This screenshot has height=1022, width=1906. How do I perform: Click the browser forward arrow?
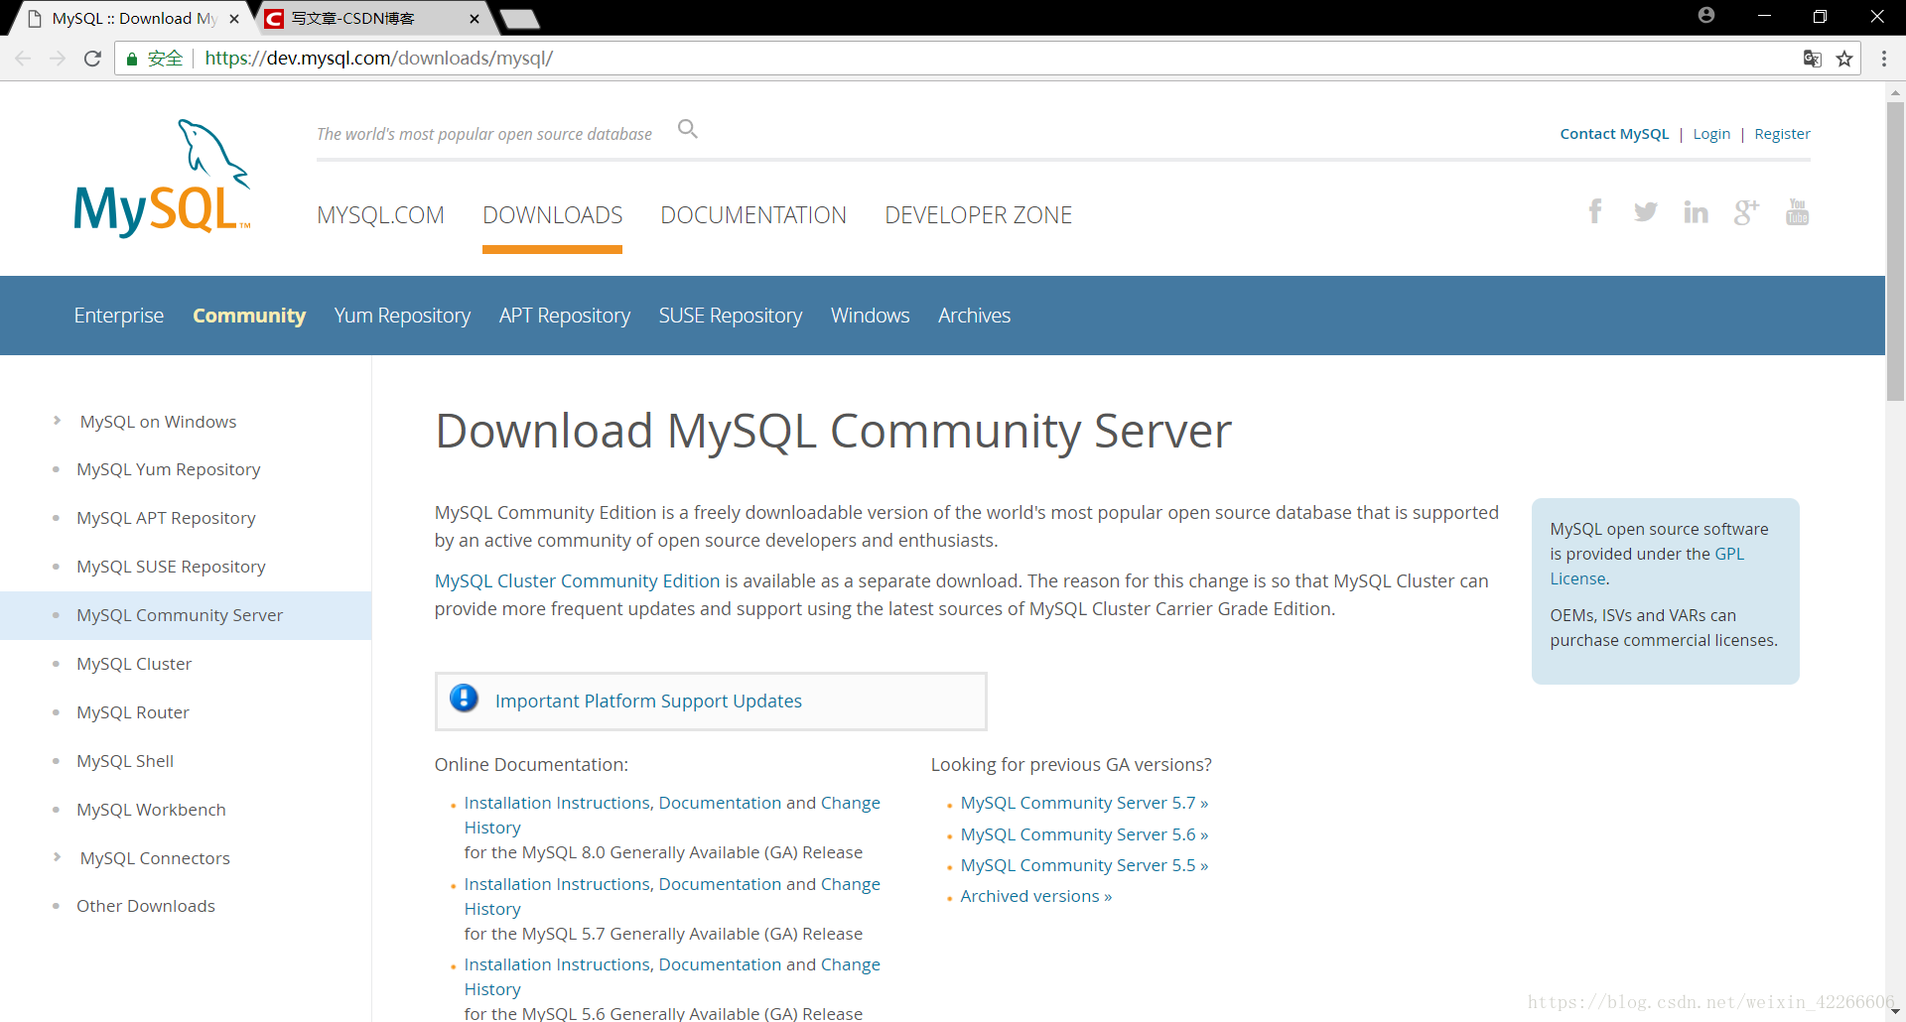coord(58,59)
